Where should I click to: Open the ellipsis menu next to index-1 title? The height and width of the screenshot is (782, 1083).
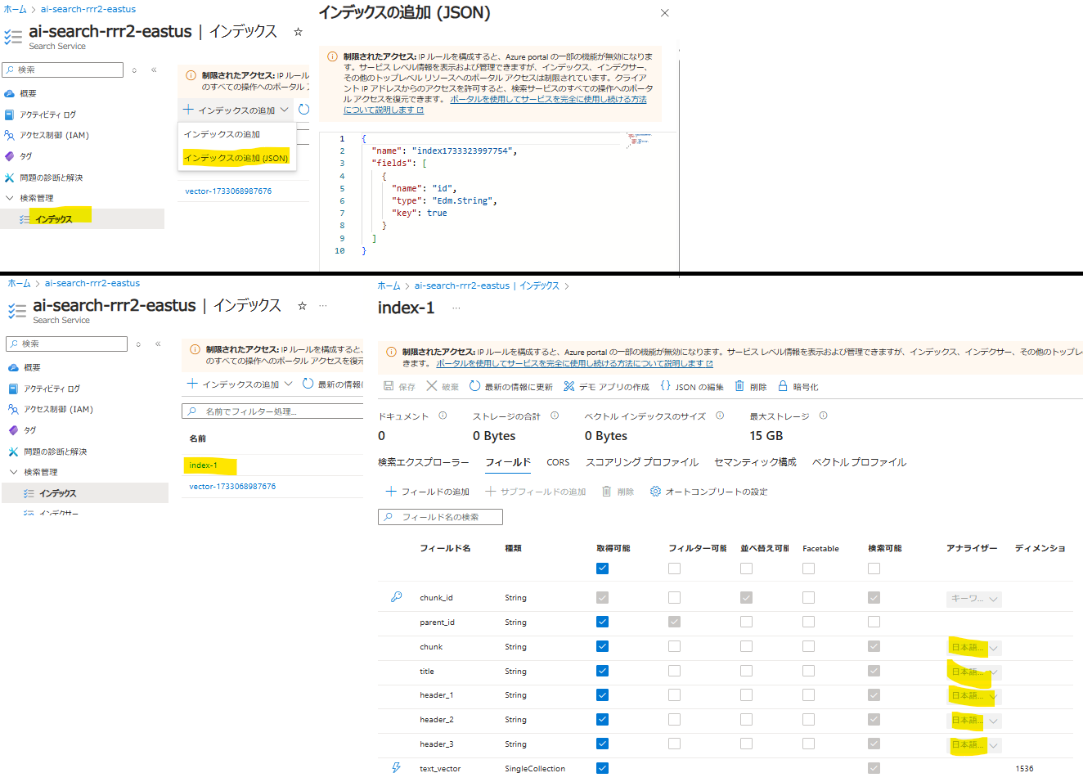[x=456, y=308]
